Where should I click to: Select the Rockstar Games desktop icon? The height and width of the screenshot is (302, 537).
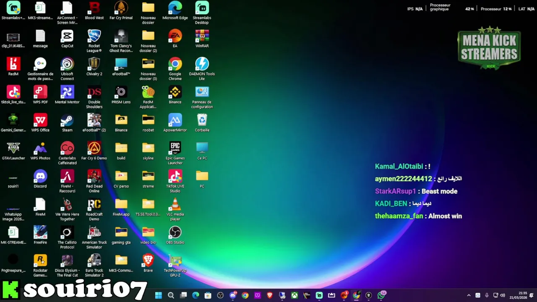pyautogui.click(x=40, y=266)
